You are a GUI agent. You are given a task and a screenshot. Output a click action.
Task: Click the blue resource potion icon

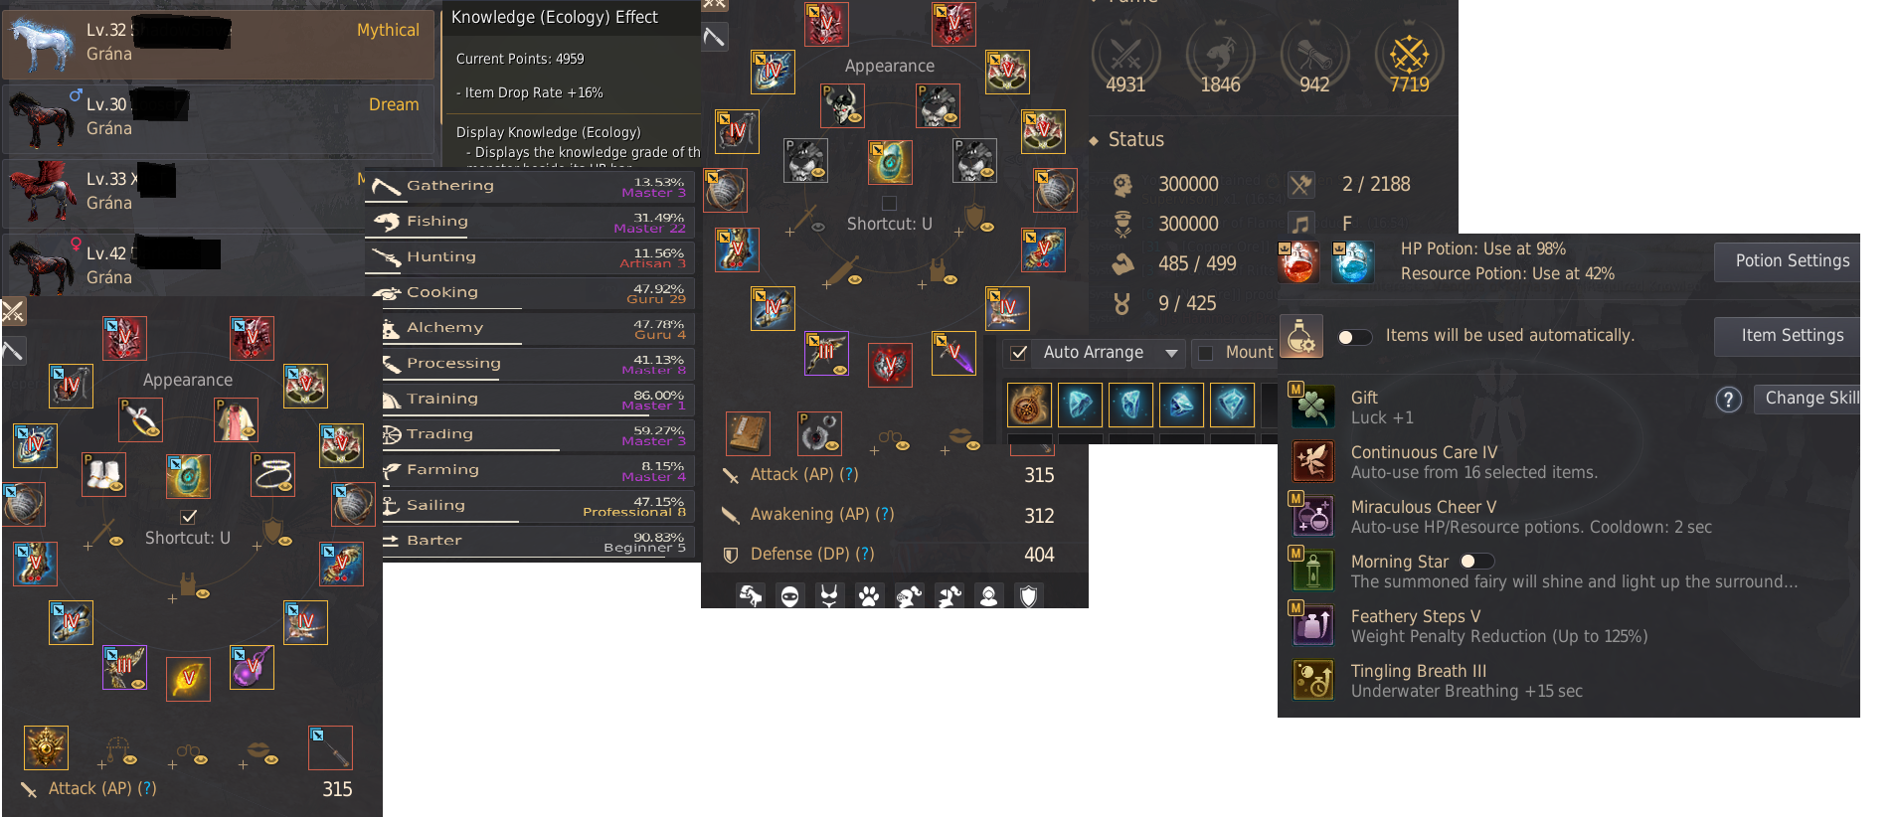point(1352,262)
